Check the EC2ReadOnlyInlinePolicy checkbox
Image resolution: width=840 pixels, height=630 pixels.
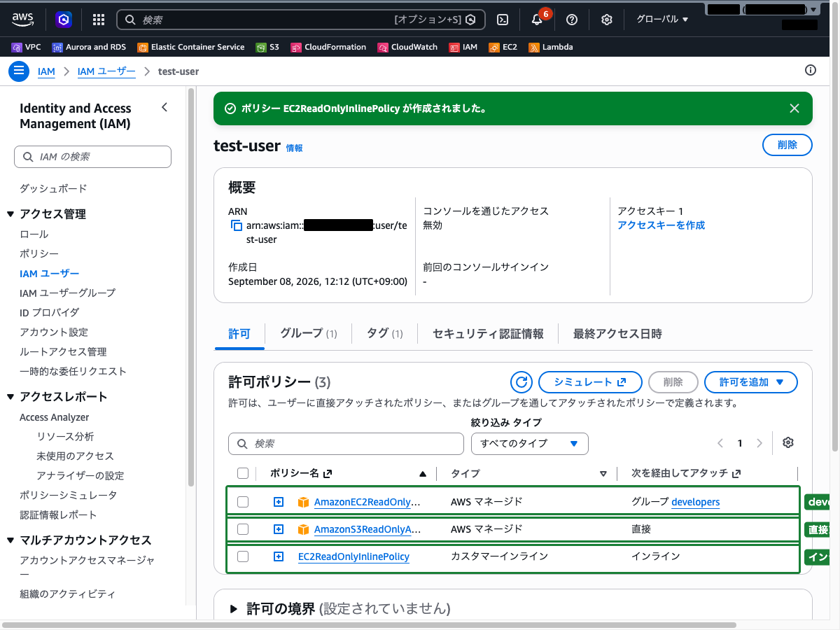243,556
